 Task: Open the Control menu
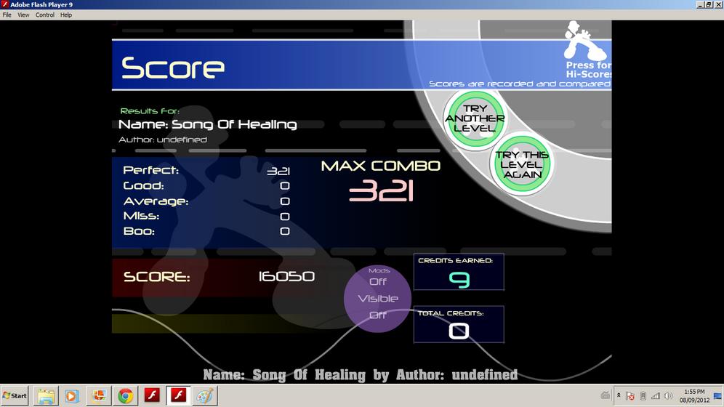[x=45, y=15]
